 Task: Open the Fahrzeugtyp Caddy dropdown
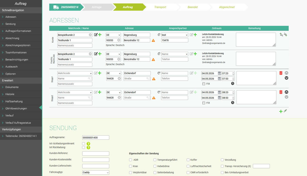coord(96,172)
